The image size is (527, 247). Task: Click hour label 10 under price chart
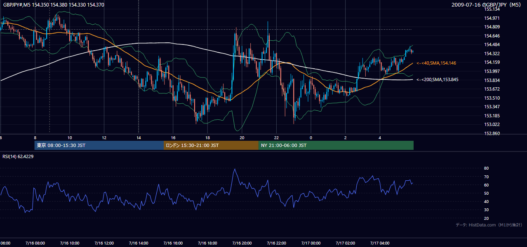[70, 138]
